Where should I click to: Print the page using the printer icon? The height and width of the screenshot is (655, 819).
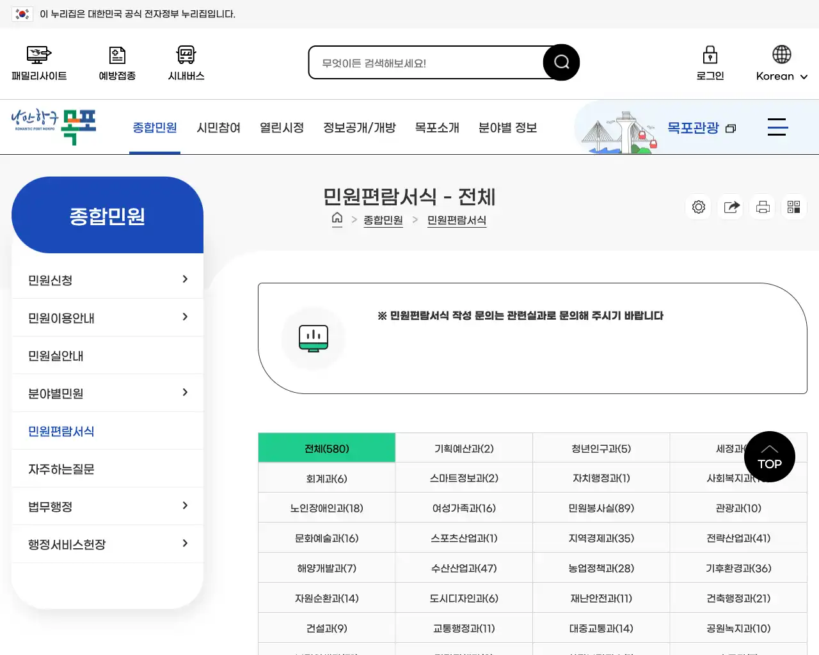[762, 207]
